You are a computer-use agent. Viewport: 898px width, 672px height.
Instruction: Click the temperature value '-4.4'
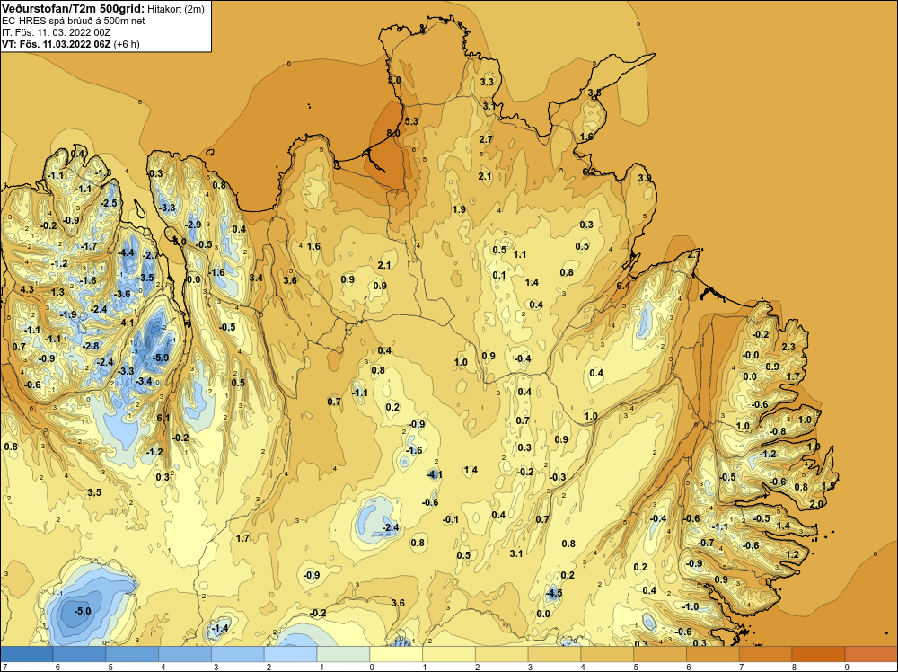(126, 252)
